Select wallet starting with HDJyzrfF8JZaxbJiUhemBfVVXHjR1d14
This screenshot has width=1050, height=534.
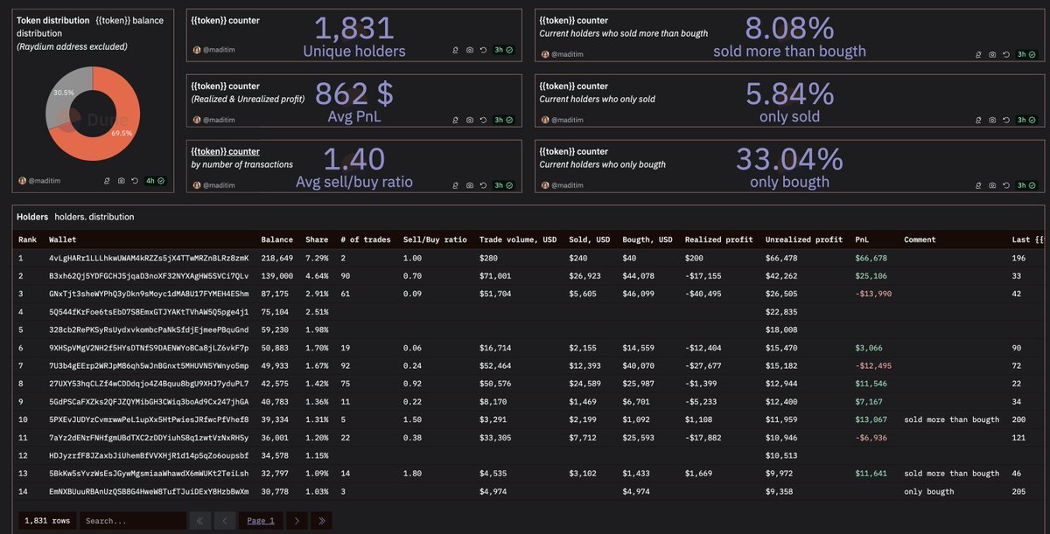(x=149, y=455)
